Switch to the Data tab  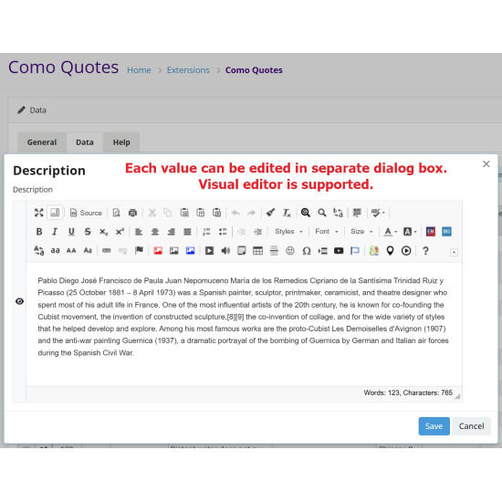pyautogui.click(x=85, y=142)
